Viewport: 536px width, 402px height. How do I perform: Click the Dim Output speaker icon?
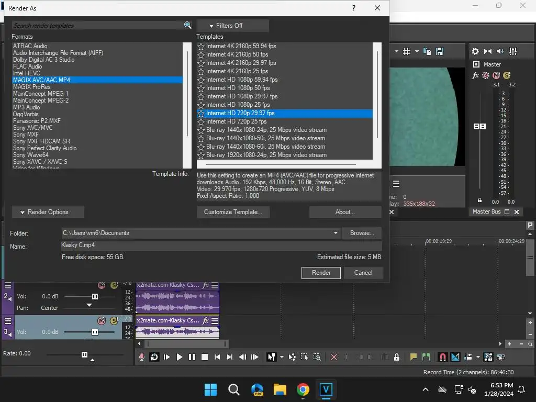click(500, 51)
